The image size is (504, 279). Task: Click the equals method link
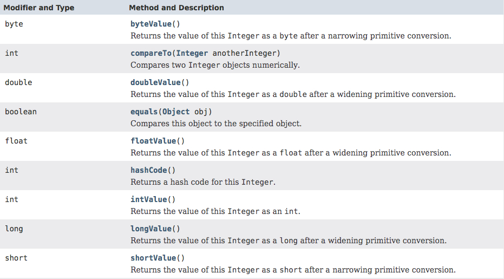(x=144, y=112)
